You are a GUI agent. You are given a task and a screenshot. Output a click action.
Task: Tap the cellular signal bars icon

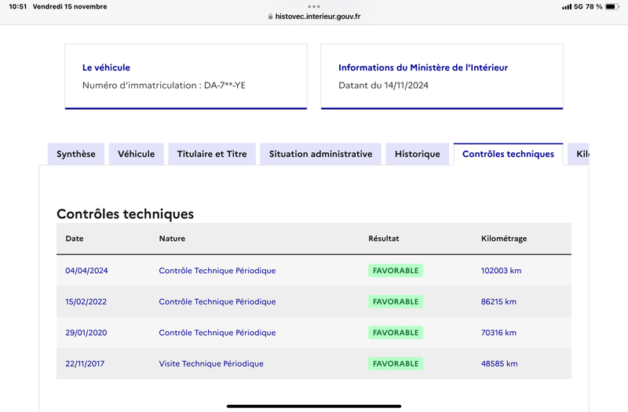click(x=567, y=6)
